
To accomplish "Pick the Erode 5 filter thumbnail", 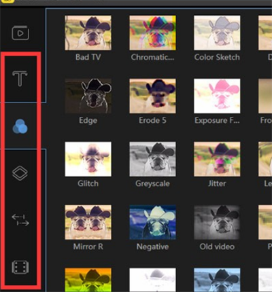I will [x=152, y=96].
